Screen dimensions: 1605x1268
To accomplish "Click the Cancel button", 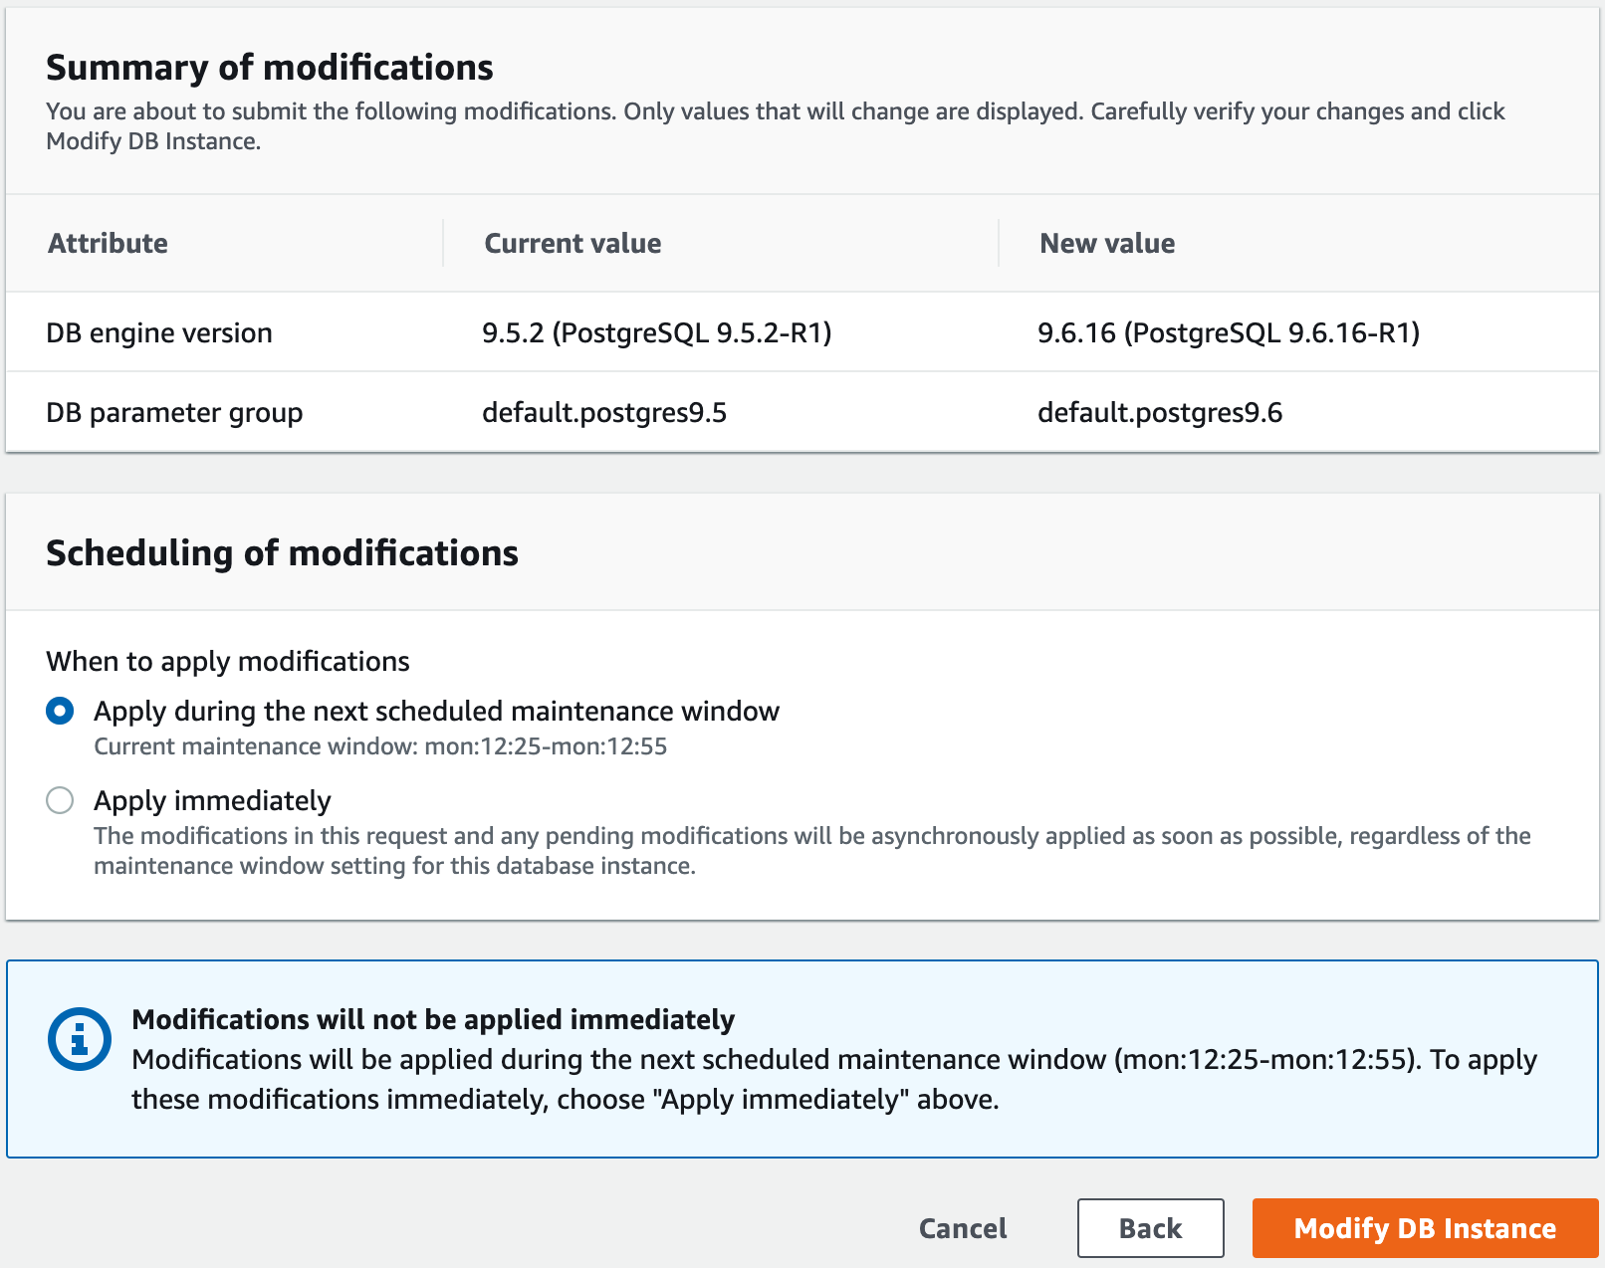I will tap(963, 1228).
